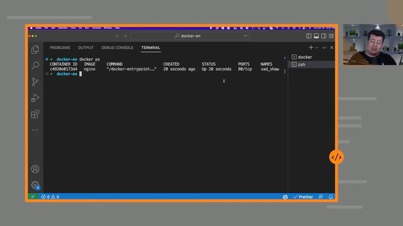Viewport: 403px width, 226px height.
Task: Show additional views via the ellipsis icon
Action: [x=35, y=130]
